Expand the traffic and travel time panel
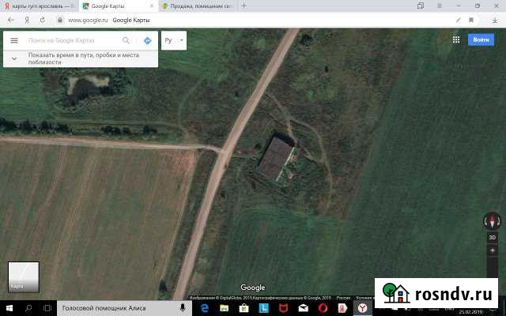 (14, 58)
